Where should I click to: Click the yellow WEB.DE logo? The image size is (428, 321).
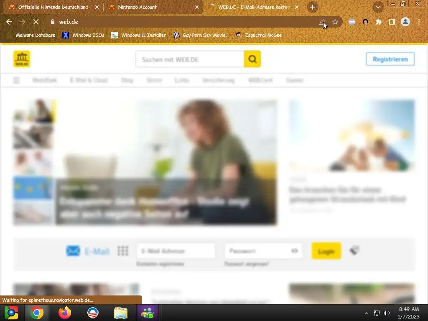[22, 59]
